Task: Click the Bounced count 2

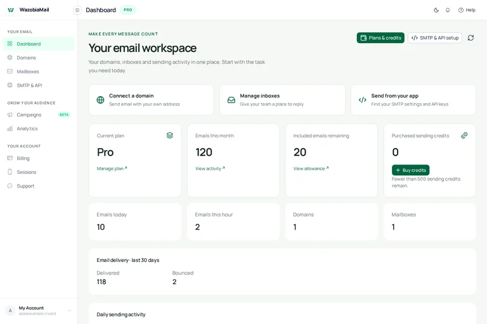Action: tap(174, 282)
